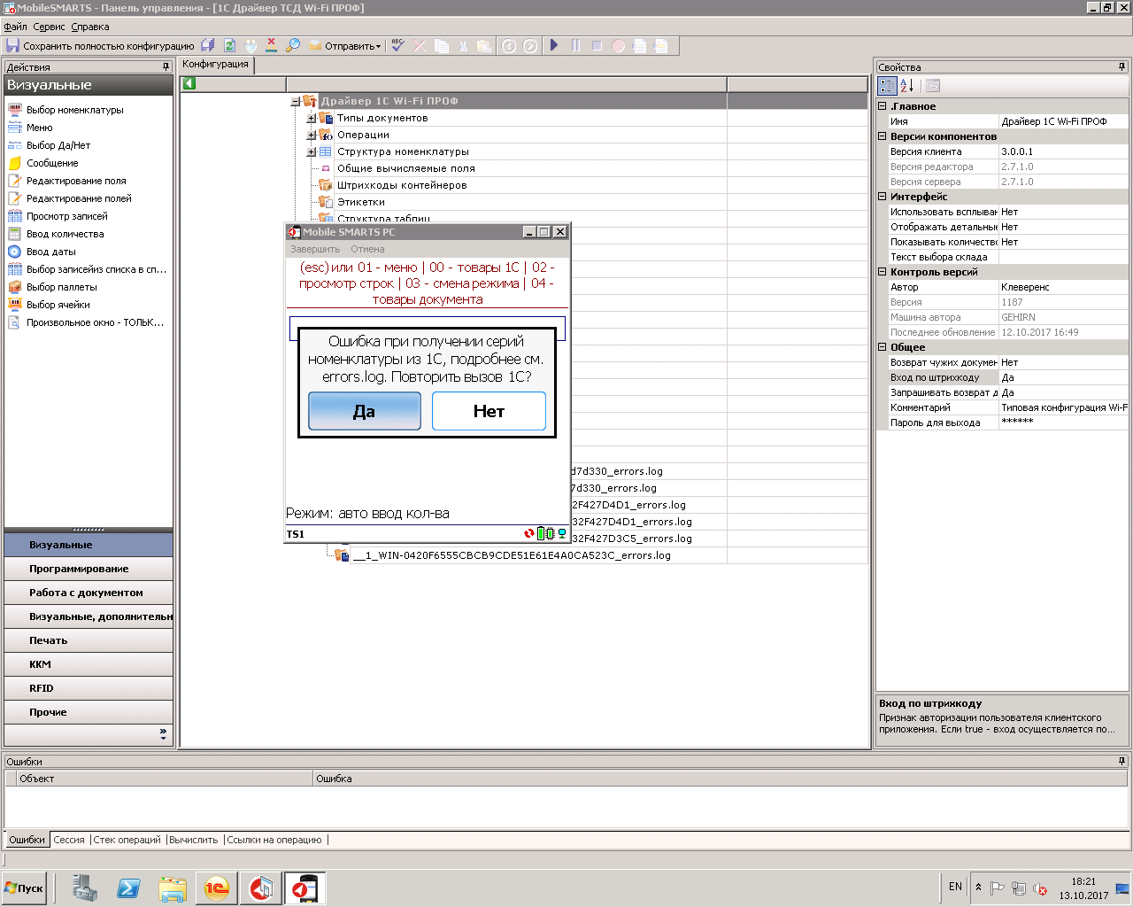The width and height of the screenshot is (1133, 907).
Task: Open the Отправить dropdown arrow
Action: [x=379, y=46]
